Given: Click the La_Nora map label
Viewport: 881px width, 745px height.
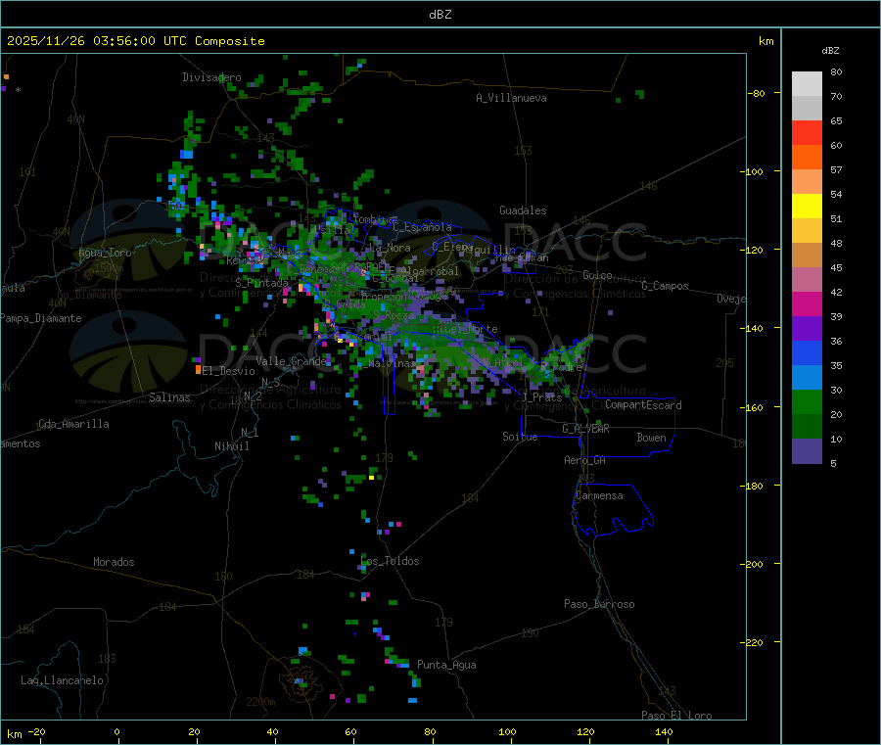Looking at the screenshot, I should [390, 248].
